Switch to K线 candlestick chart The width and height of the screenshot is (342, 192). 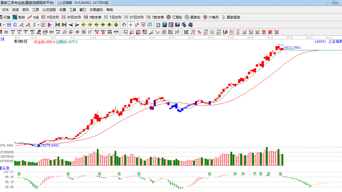pos(33,17)
